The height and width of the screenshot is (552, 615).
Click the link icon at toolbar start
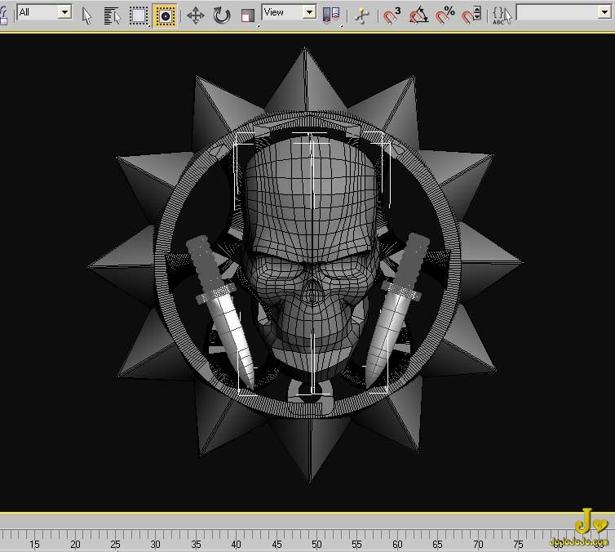click(x=3, y=16)
